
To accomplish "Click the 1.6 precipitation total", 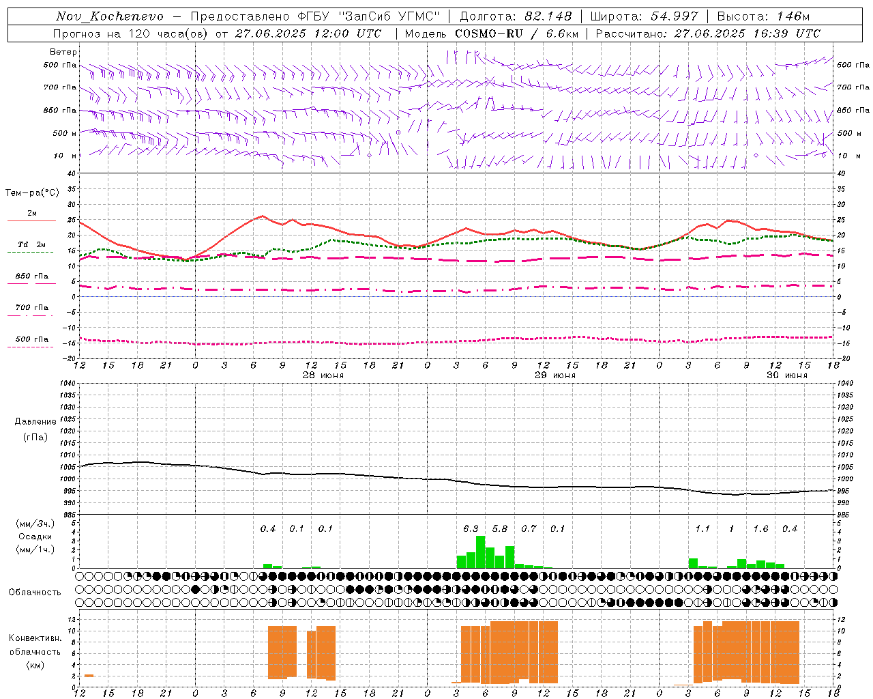I will coord(760,528).
